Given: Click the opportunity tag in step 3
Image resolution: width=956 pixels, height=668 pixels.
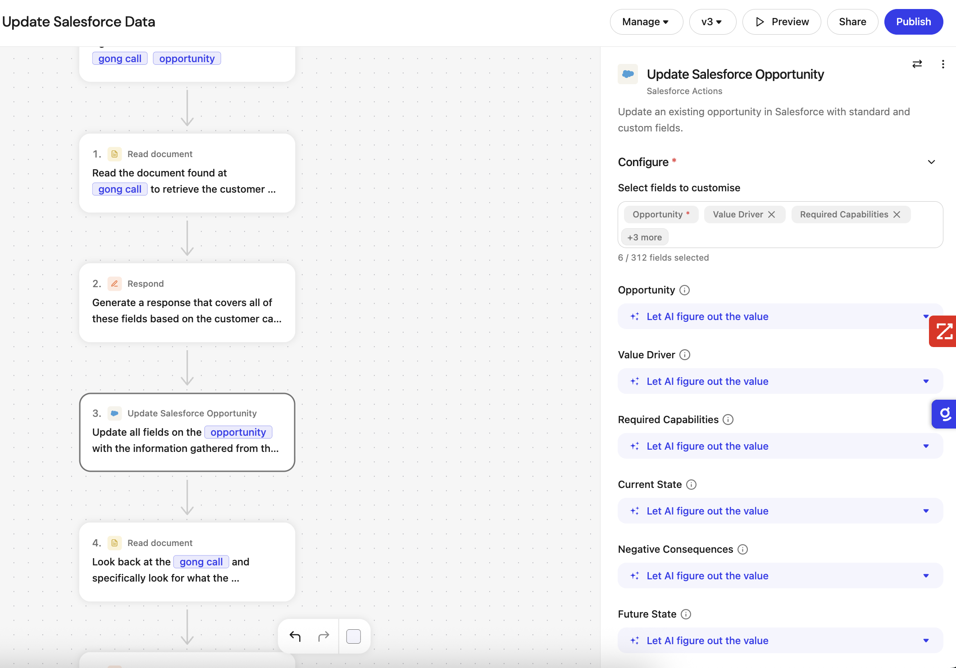Looking at the screenshot, I should (x=238, y=432).
